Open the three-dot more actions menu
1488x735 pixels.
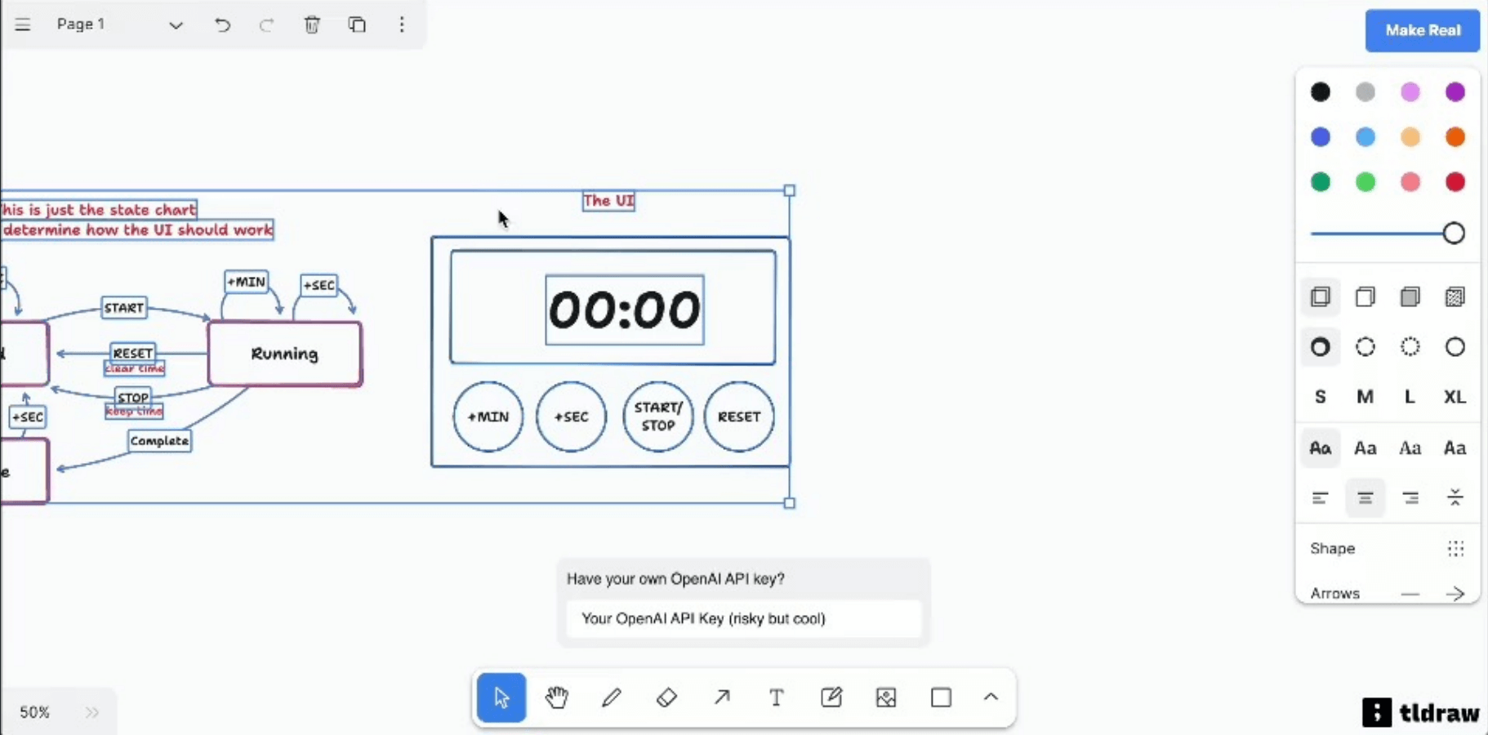point(402,24)
